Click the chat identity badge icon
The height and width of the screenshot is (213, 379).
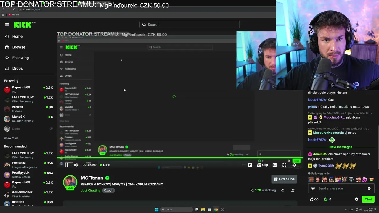(313, 188)
